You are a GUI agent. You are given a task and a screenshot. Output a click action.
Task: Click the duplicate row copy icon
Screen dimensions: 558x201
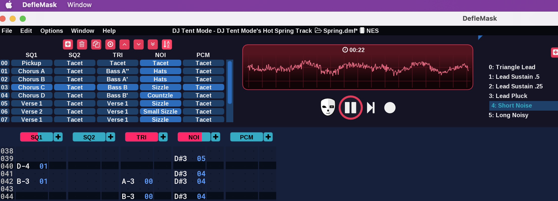click(96, 44)
